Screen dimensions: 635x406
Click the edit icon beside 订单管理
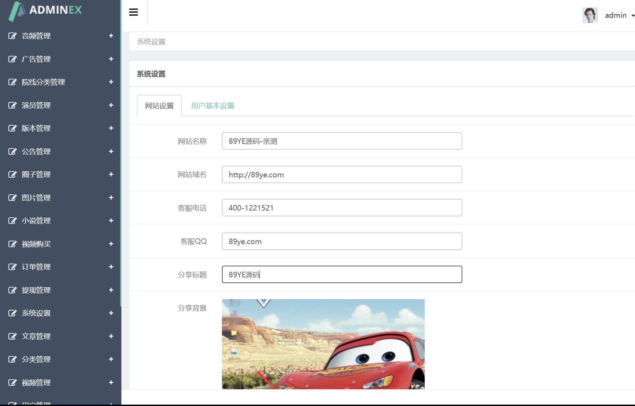tap(12, 267)
